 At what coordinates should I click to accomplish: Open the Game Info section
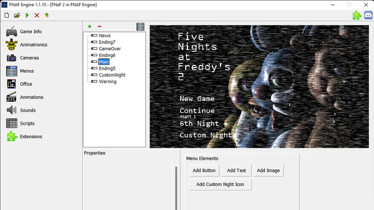pyautogui.click(x=31, y=32)
